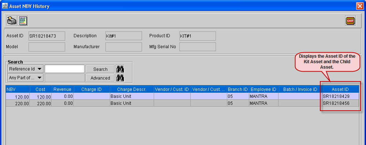Click binoculars icon next to Advanced button
The image size is (366, 145).
click(x=120, y=78)
